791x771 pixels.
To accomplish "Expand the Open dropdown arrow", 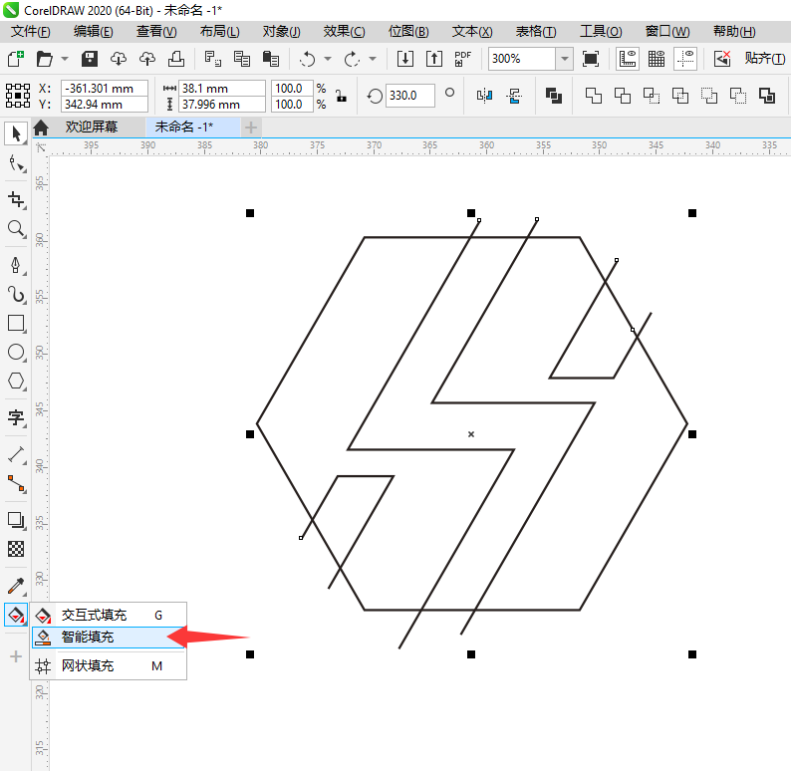I will click(x=65, y=59).
